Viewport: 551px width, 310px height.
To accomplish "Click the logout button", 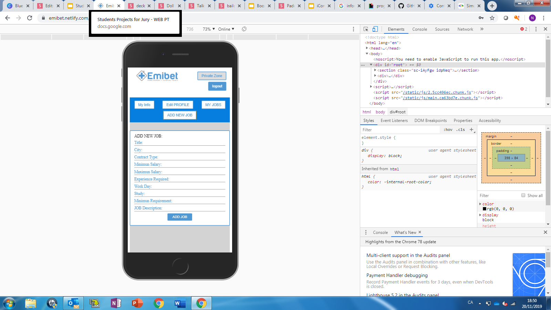I will click(217, 86).
